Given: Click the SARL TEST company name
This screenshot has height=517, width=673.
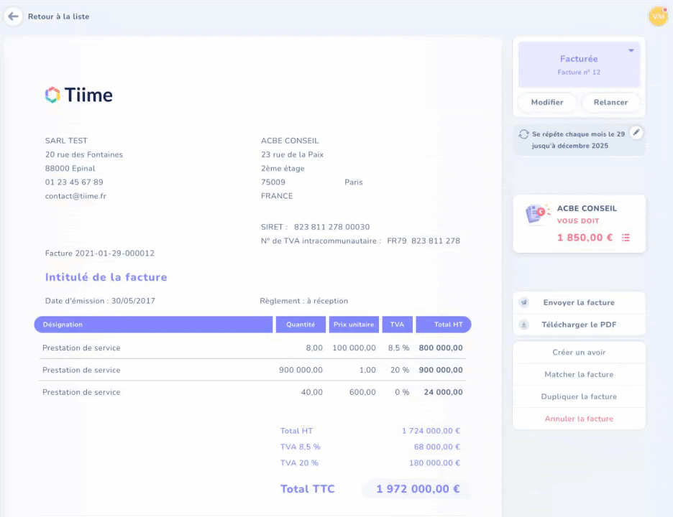Looking at the screenshot, I should click(x=66, y=141).
